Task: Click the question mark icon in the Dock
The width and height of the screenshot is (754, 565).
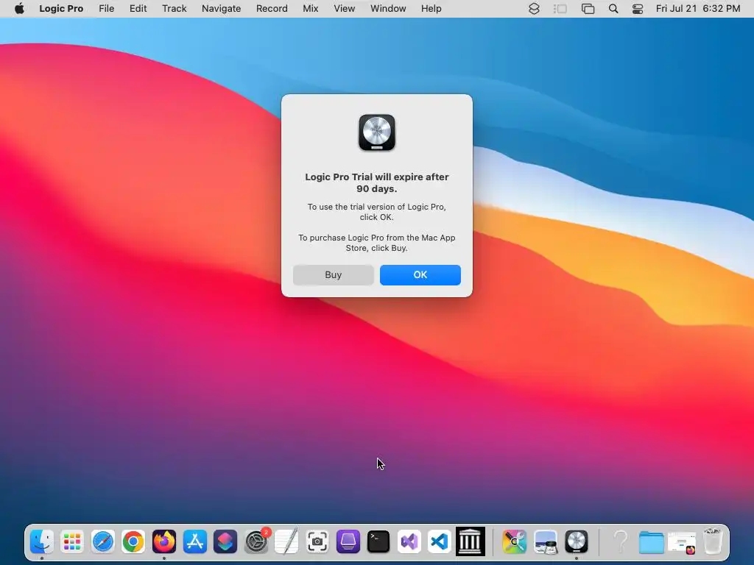Action: (620, 541)
